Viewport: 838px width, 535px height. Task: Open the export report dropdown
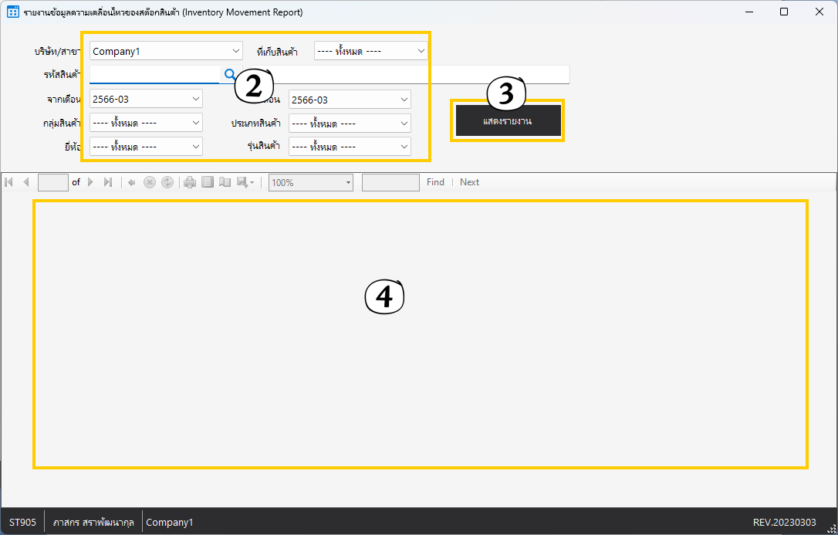pos(245,182)
